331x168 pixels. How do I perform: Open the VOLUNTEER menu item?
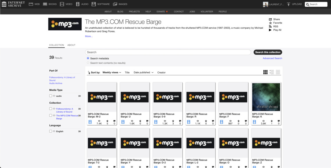point(206,12)
